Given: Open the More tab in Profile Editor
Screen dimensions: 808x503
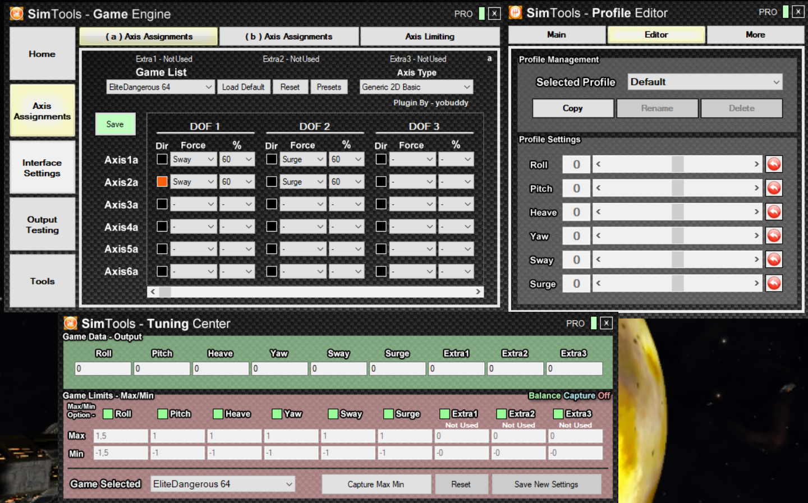Looking at the screenshot, I should [x=755, y=35].
